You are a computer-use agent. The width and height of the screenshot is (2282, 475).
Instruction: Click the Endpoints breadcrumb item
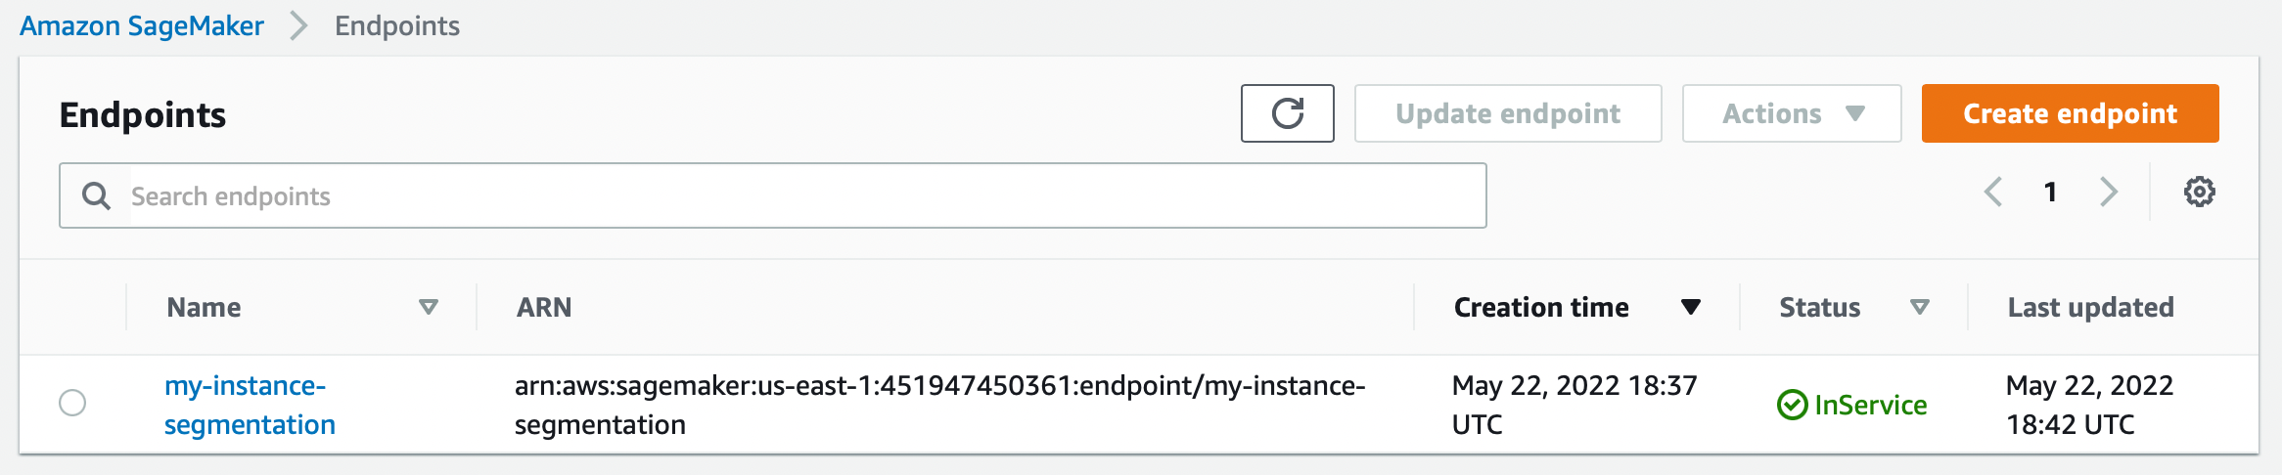[397, 25]
